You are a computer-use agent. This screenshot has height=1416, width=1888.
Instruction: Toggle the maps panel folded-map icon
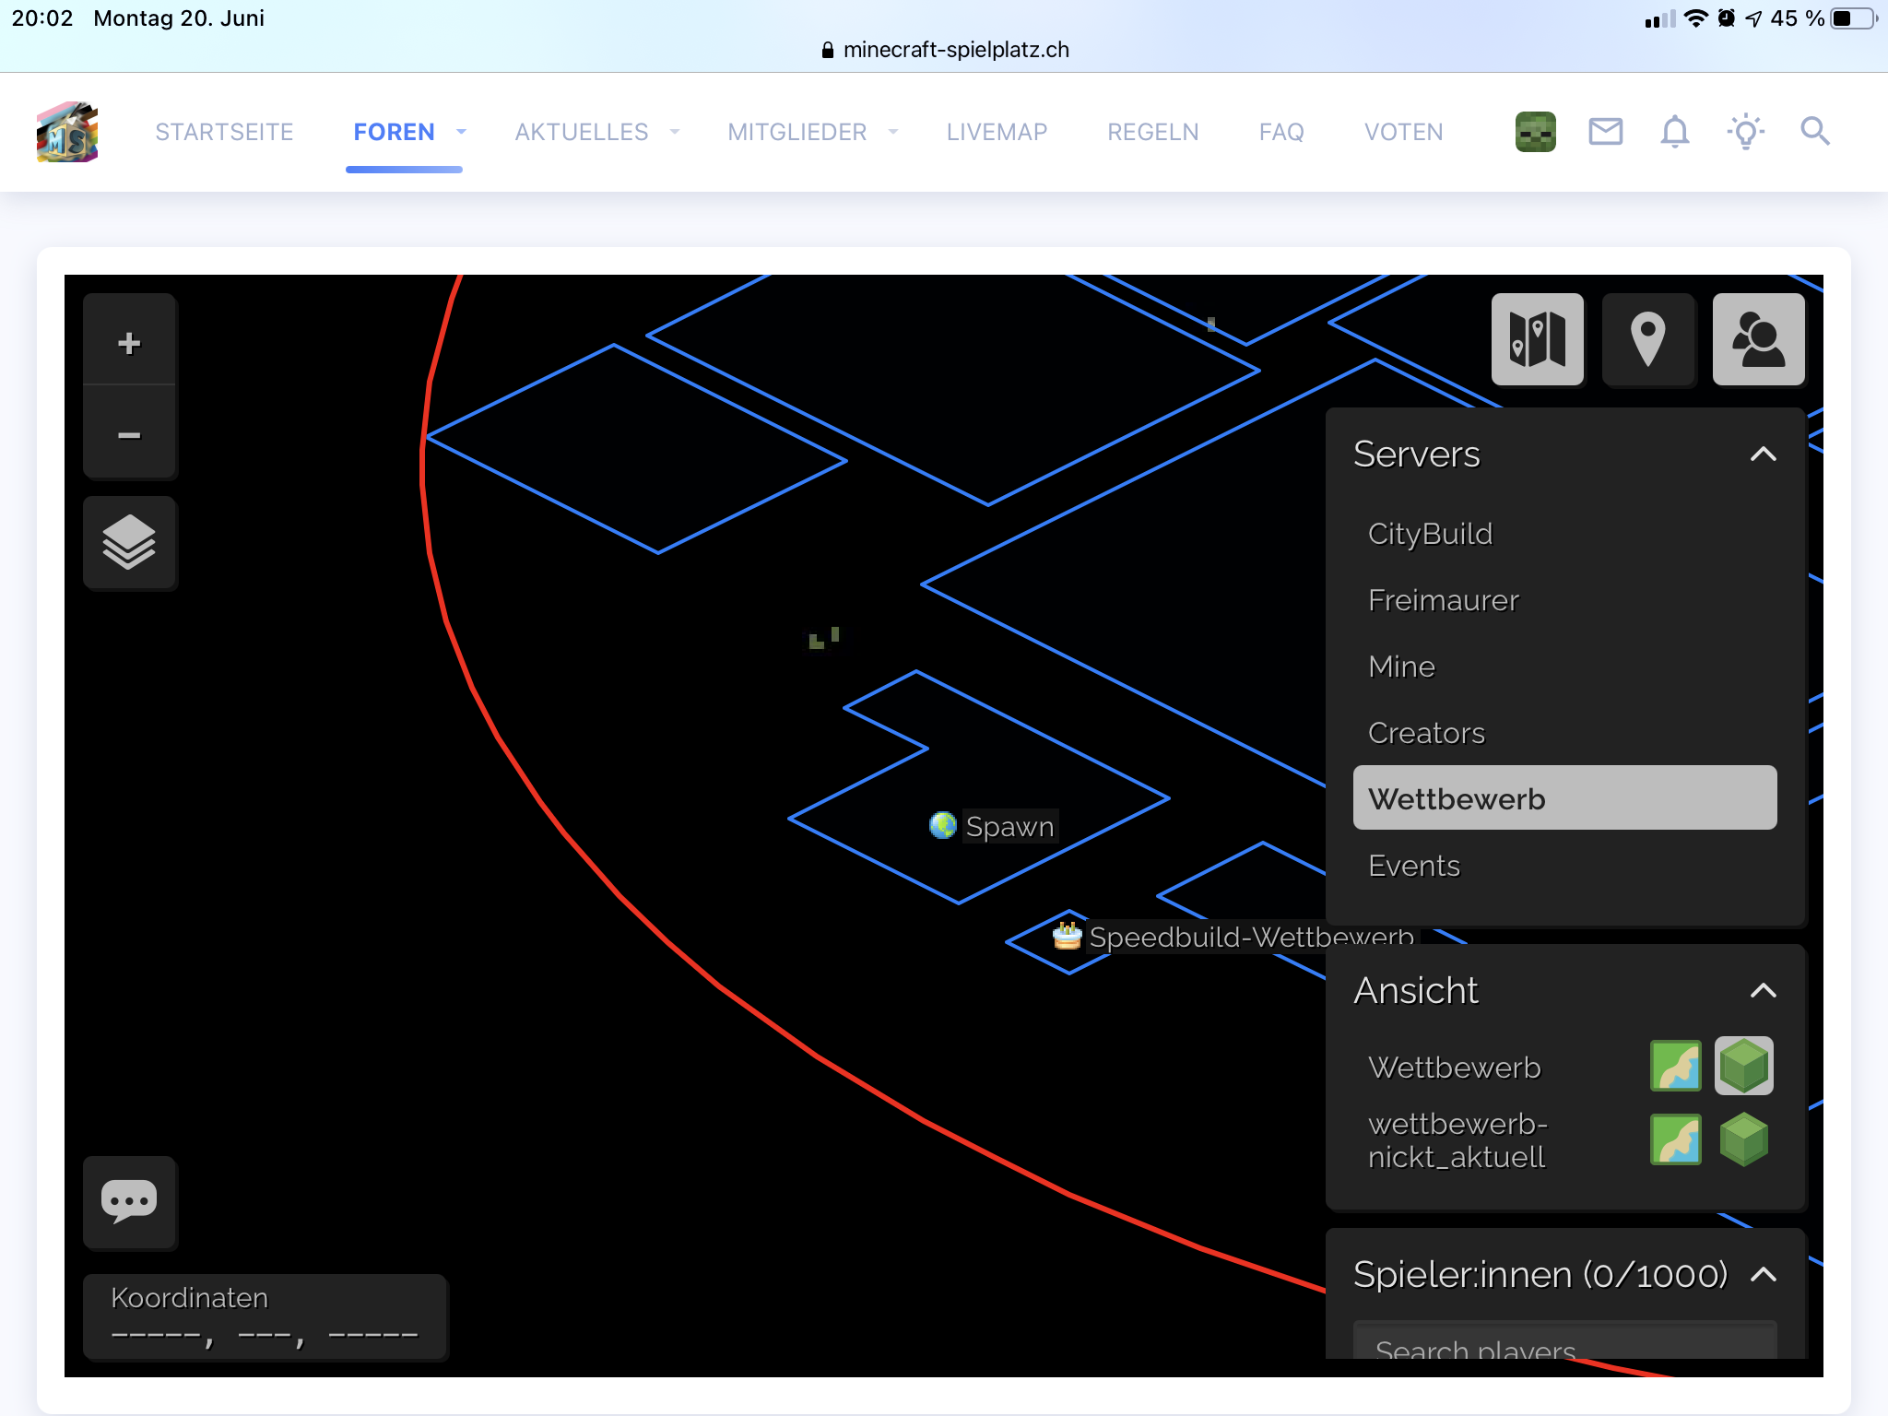[x=1537, y=339]
